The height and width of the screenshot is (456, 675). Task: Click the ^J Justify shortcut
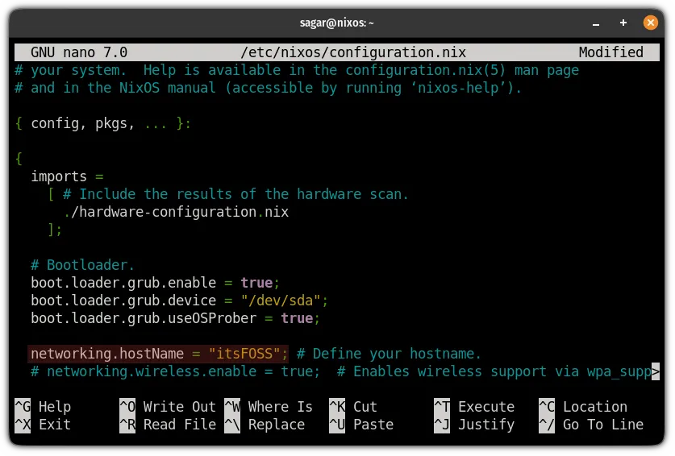pos(474,425)
